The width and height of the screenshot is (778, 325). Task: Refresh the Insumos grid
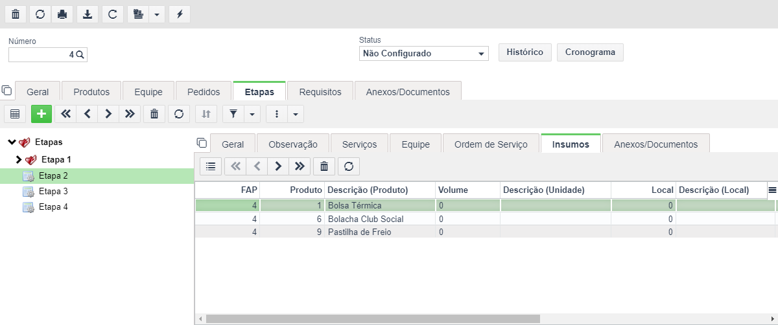tap(349, 166)
